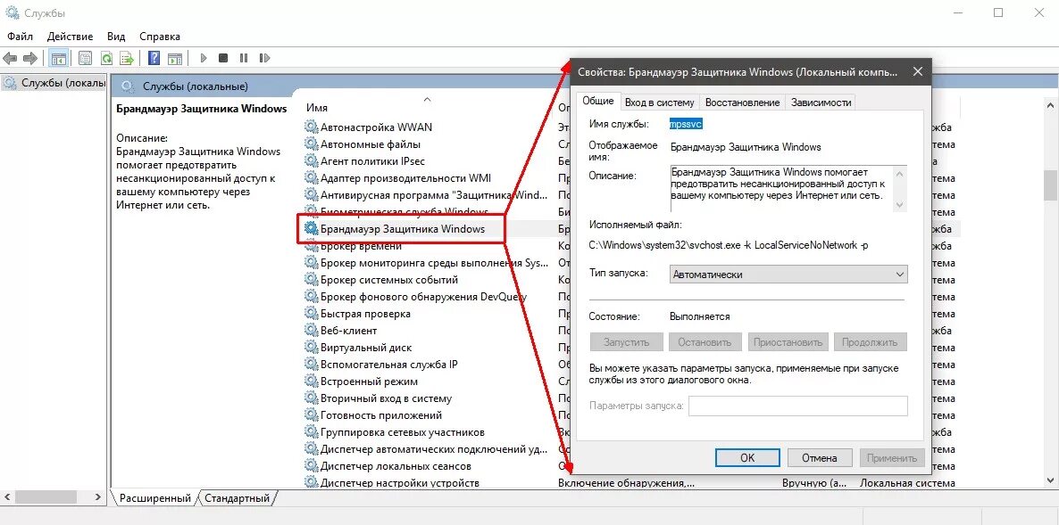Screen dimensions: 1059x525
Task: Select the Общие tab in properties dialog
Action: pos(597,101)
